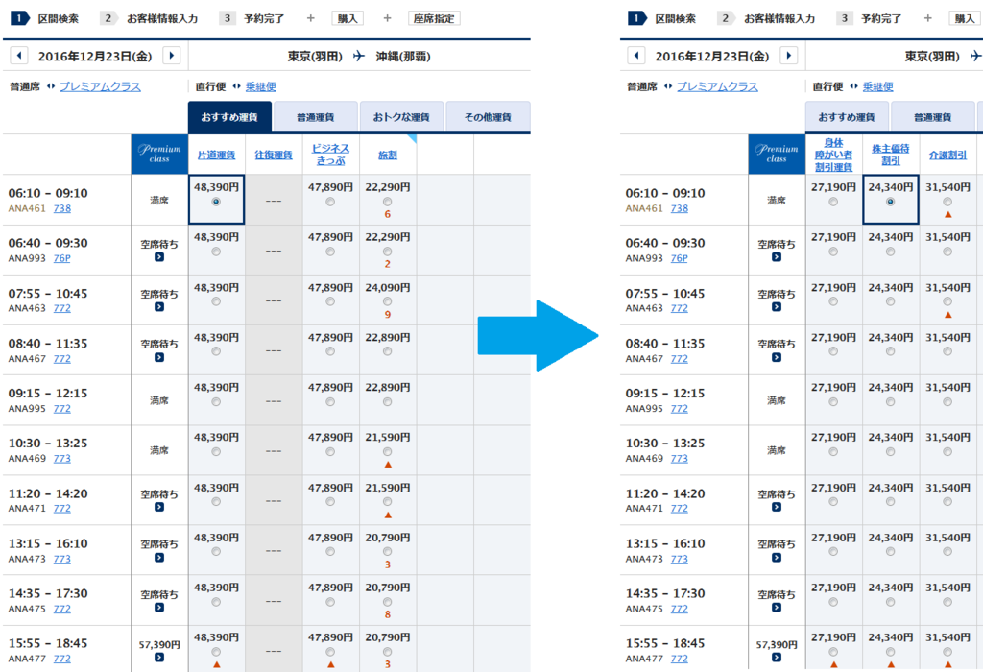The image size is (983, 672).
Task: Open 介護割引 header link
Action: tap(947, 155)
